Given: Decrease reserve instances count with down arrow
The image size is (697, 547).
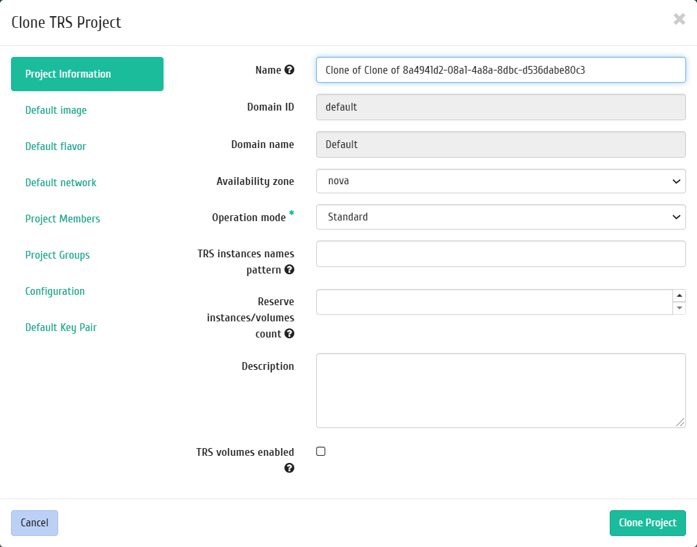Looking at the screenshot, I should click(x=679, y=308).
